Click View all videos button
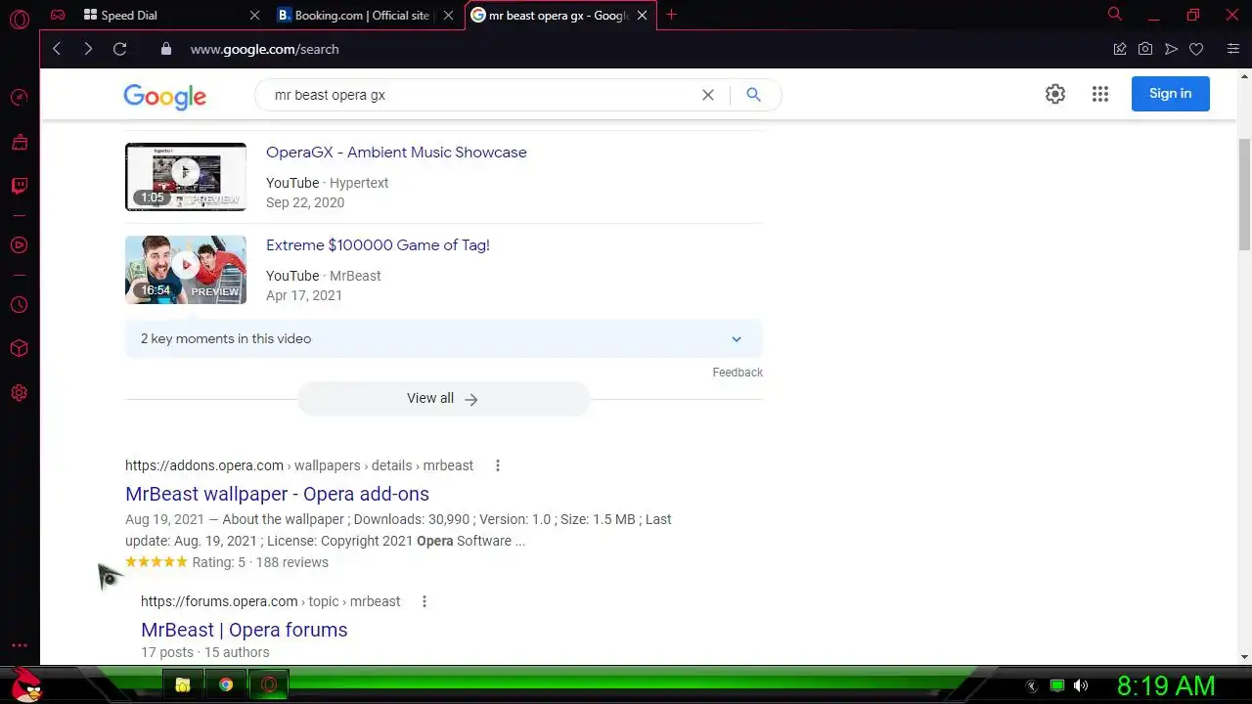 (x=443, y=399)
